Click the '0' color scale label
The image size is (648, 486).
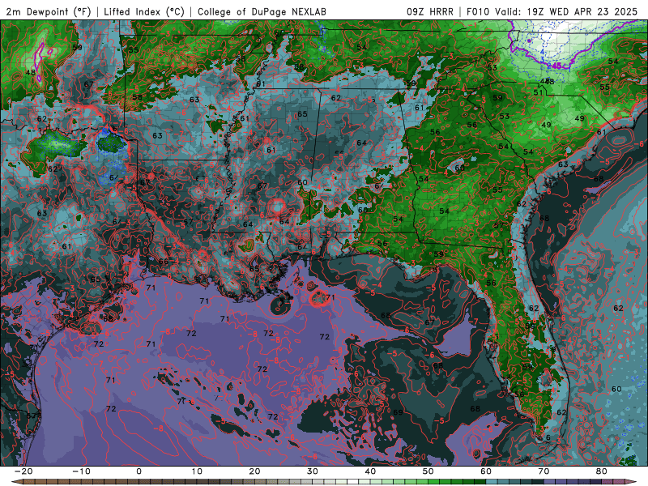pyautogui.click(x=139, y=471)
